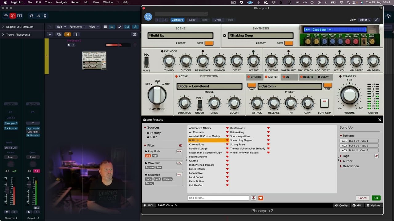Toggle the Seq play mode filter tag

[x=148, y=156]
